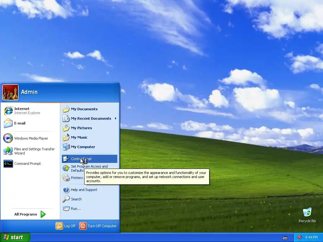Click the My Recent Documents icon
Viewport: 323px width, 242px height.
66,118
